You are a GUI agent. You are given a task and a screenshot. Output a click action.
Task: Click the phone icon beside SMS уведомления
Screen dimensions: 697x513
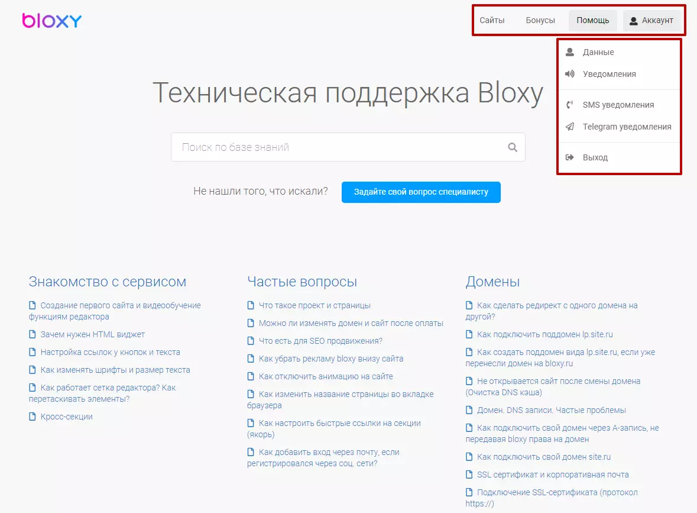click(x=569, y=105)
